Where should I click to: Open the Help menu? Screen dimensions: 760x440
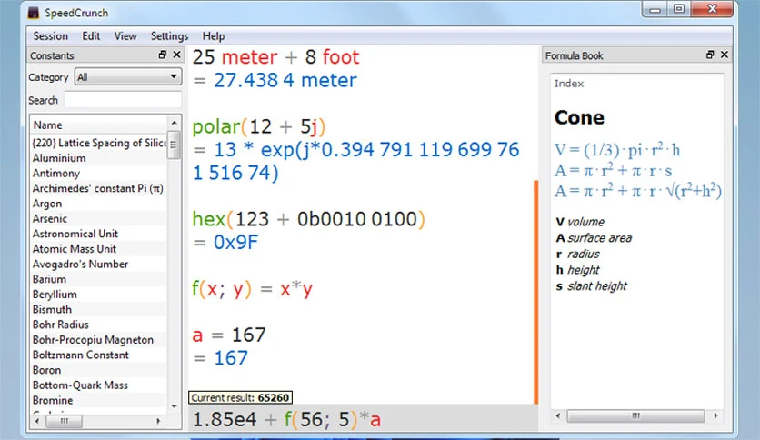(214, 36)
